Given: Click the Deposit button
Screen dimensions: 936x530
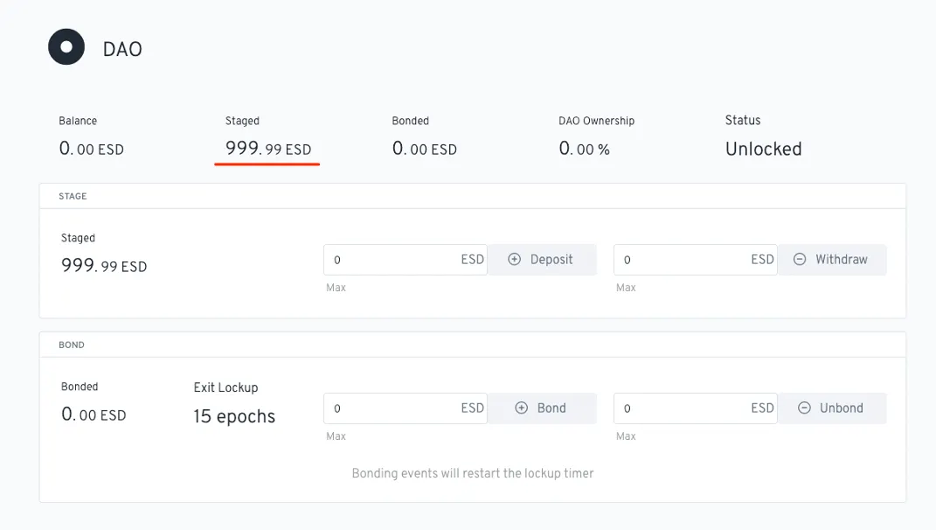Looking at the screenshot, I should pos(542,260).
